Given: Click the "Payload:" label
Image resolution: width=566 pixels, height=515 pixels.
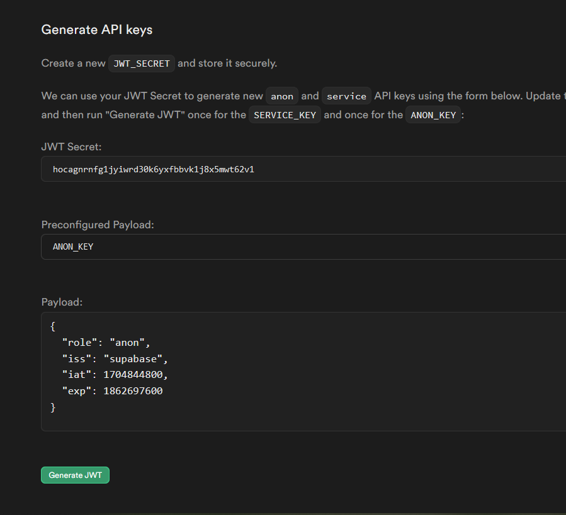Looking at the screenshot, I should 62,302.
